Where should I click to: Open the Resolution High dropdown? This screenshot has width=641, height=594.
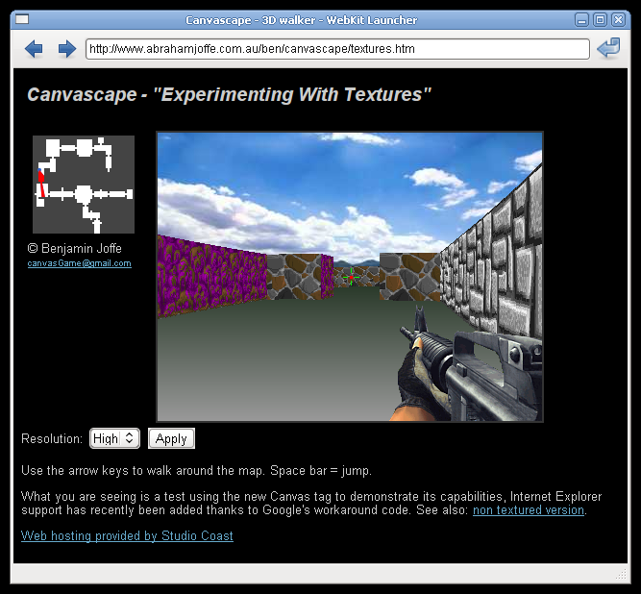(x=115, y=438)
